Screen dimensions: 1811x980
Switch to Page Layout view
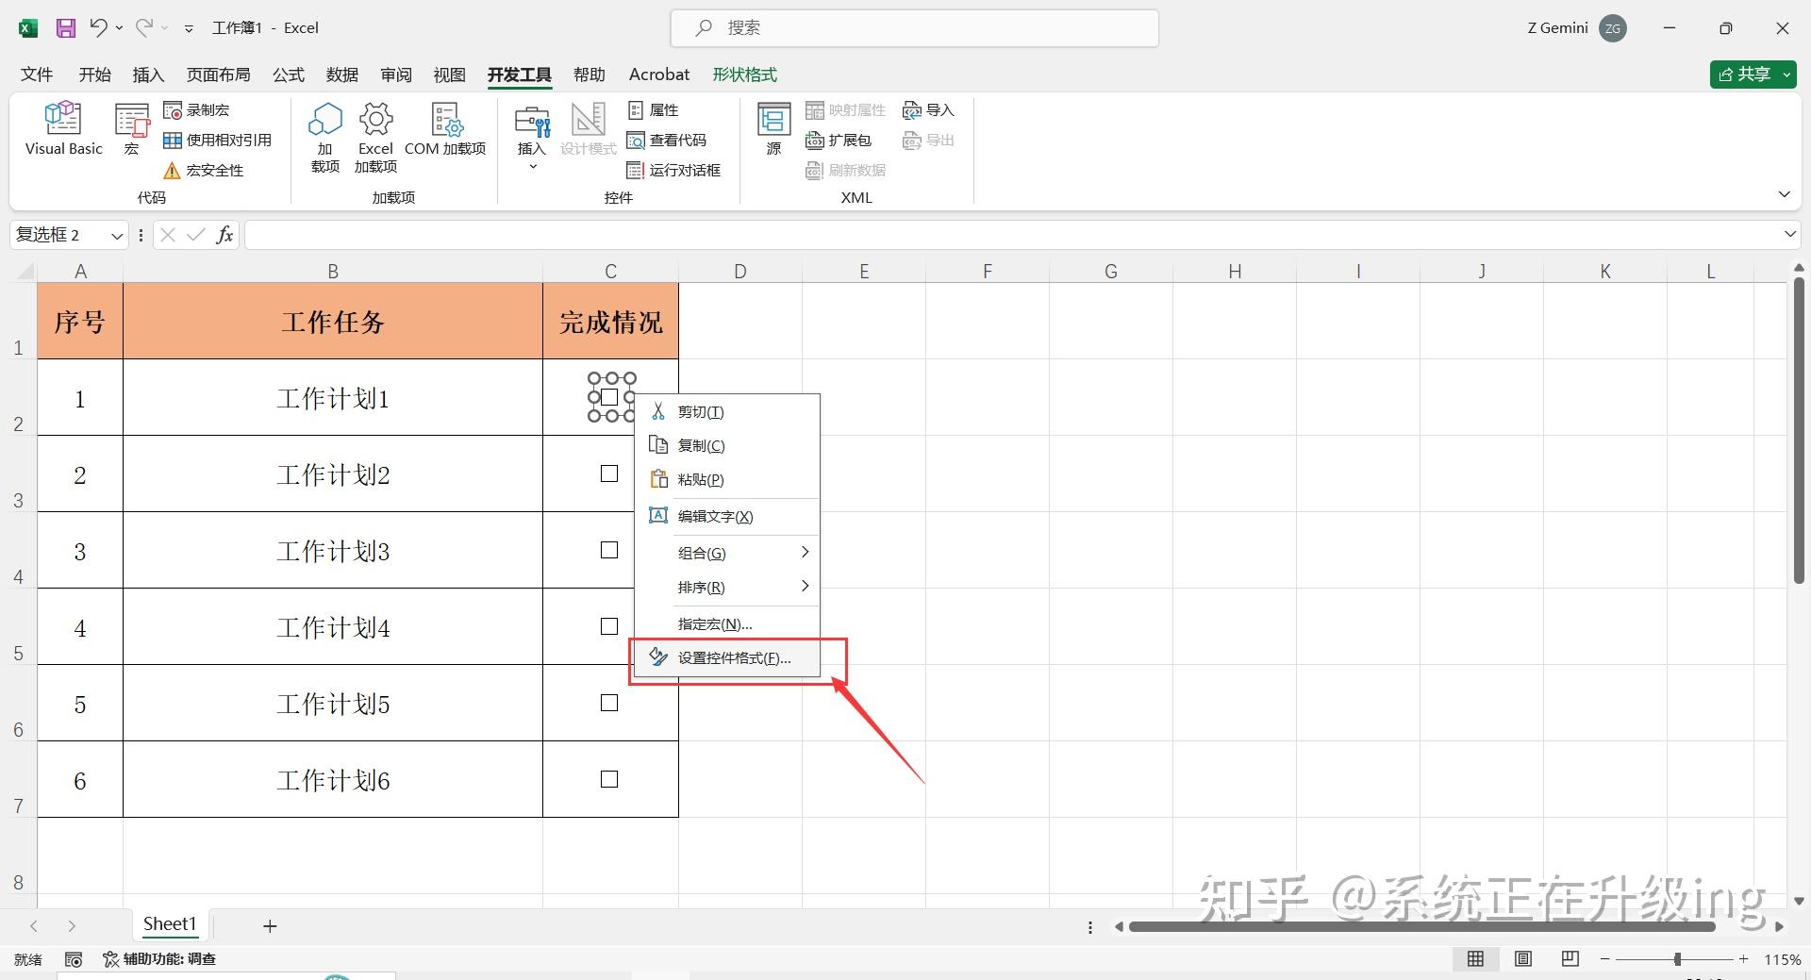pyautogui.click(x=1523, y=959)
